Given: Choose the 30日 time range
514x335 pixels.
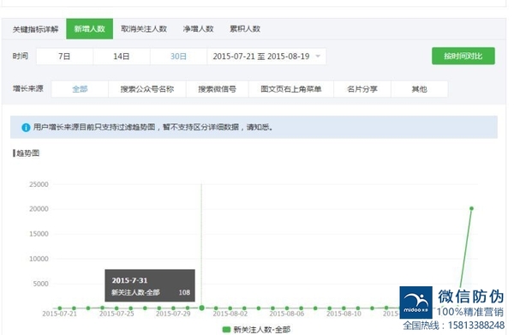Looking at the screenshot, I should point(179,57).
